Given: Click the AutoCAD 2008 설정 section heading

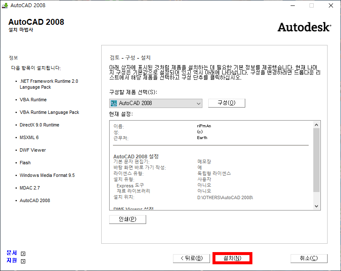Looking at the screenshot, I should [x=136, y=156].
